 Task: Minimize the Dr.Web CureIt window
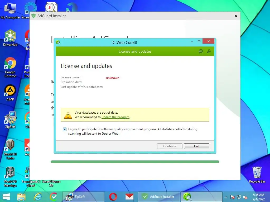pos(192,41)
